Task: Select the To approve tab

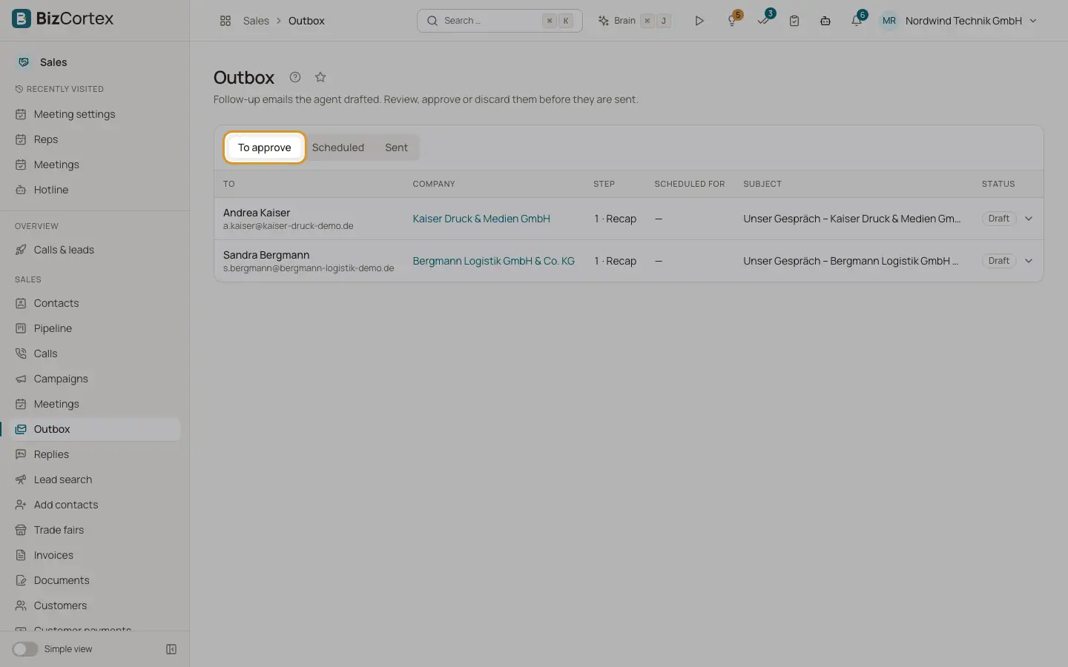Action: pos(265,147)
